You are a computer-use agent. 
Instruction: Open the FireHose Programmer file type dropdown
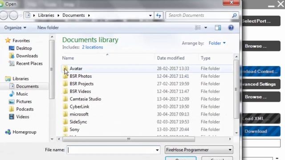click(x=199, y=150)
